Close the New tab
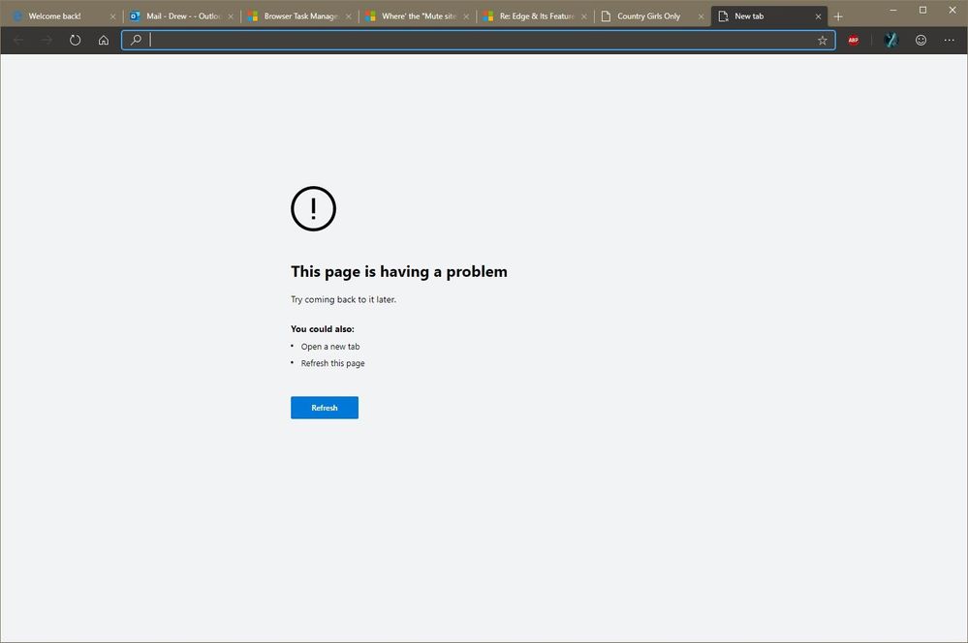Image resolution: width=968 pixels, height=643 pixels. 818,16
